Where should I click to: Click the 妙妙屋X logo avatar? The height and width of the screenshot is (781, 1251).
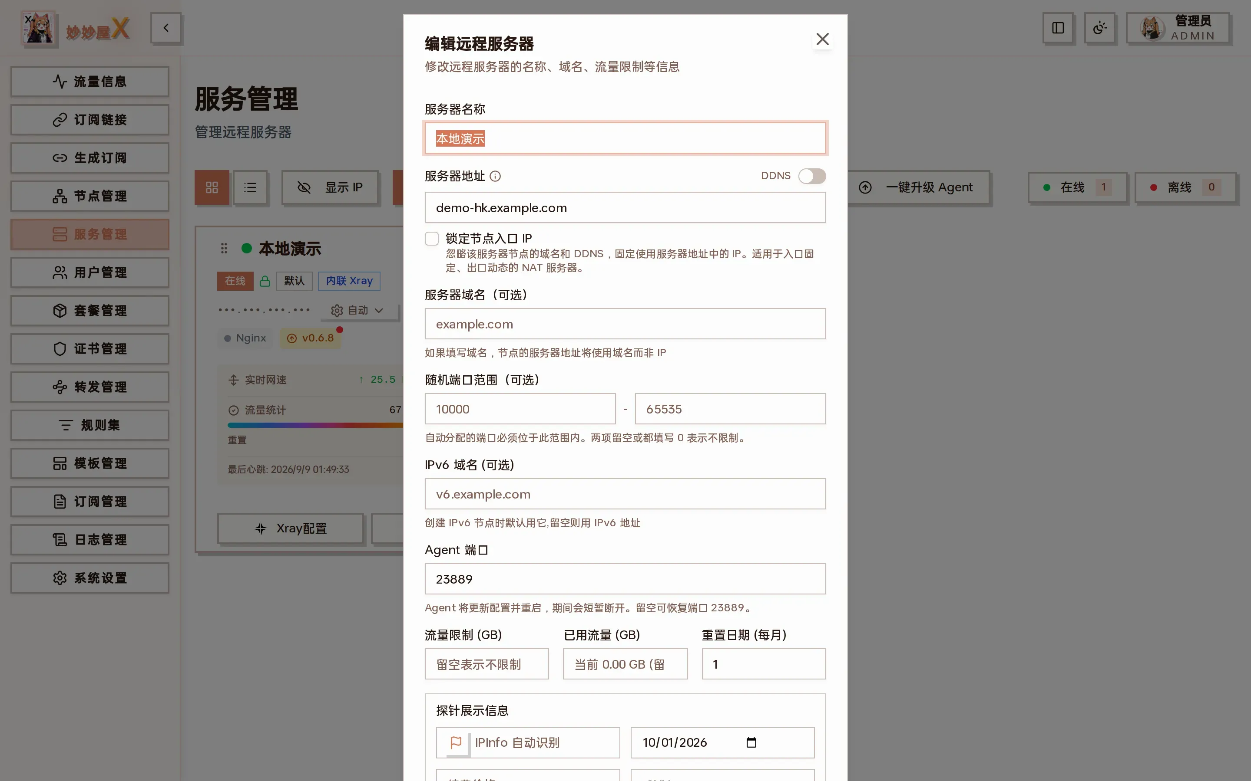click(38, 28)
